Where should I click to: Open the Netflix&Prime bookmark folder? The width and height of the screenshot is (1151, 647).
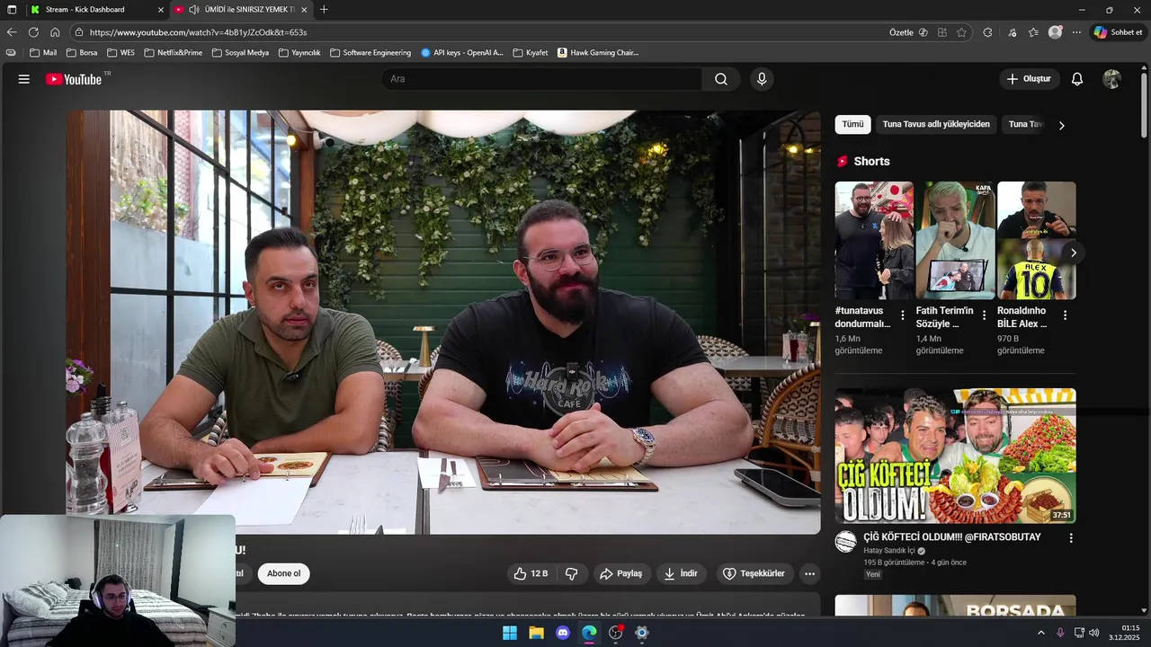click(x=173, y=53)
